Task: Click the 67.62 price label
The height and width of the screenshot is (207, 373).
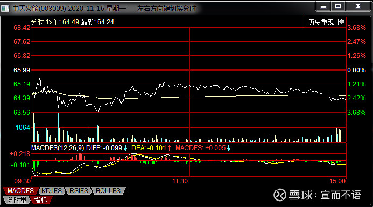Action: (22, 42)
